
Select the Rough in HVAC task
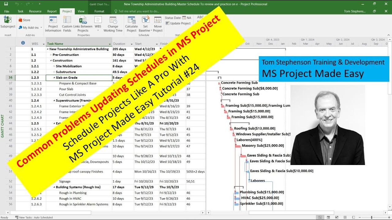click(71, 199)
